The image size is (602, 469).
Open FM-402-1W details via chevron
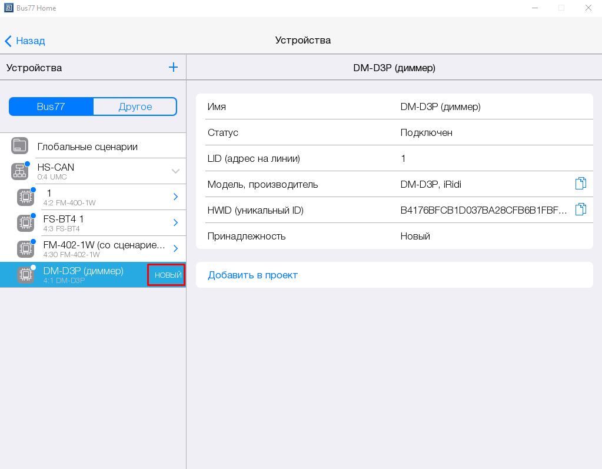(x=175, y=248)
